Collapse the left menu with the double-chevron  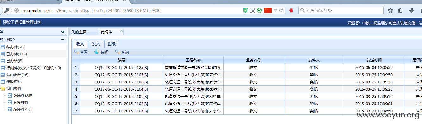(63, 32)
